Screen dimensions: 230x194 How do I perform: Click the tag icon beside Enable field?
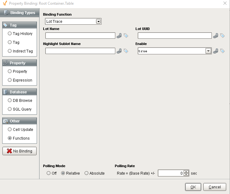222,51
